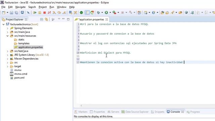
Task: Click the Debug bug icon
Action: pyautogui.click(x=98, y=13)
